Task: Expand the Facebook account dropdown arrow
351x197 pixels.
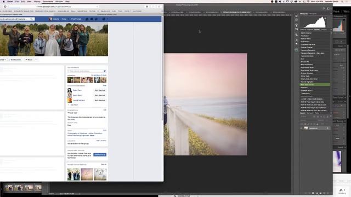Action: coord(107,19)
